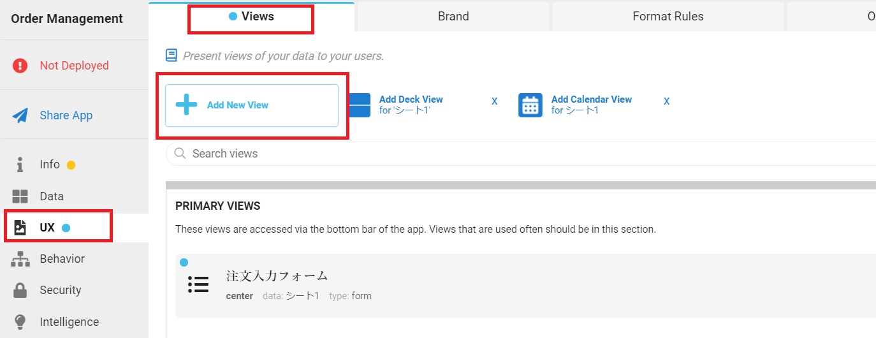Click the Not Deployed warning icon
Screen dimensions: 876x338
coord(20,66)
